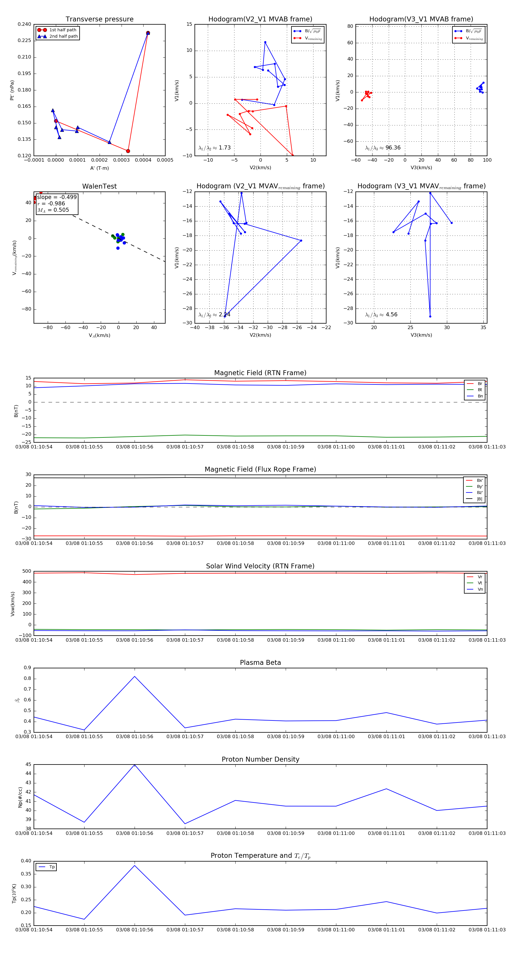This screenshot has height=956, width=521.
Task: Click the λ1/λ3 ≈ 96.36 label
Action: pyautogui.click(x=383, y=148)
